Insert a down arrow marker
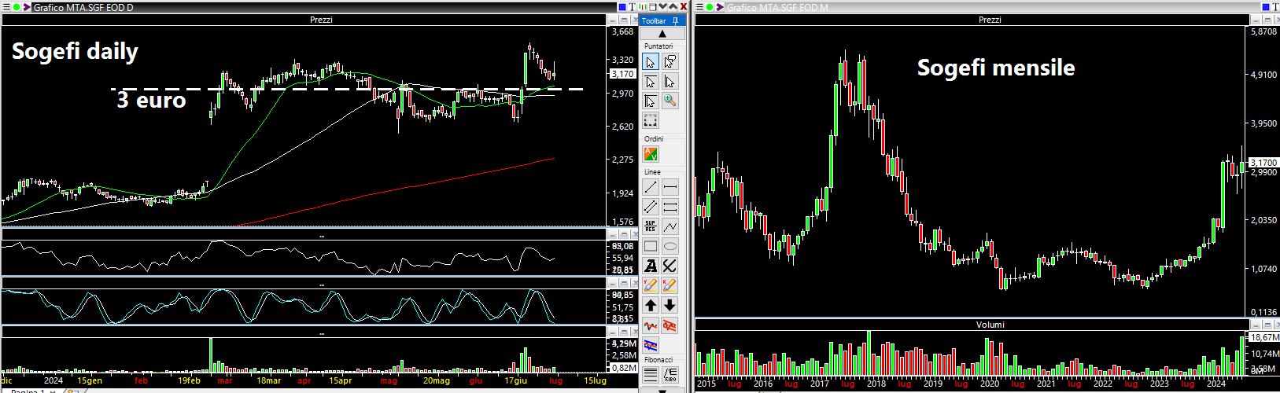The width and height of the screenshot is (1280, 393). [670, 305]
